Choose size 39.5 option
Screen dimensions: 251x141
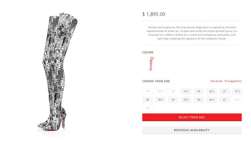(186, 99)
